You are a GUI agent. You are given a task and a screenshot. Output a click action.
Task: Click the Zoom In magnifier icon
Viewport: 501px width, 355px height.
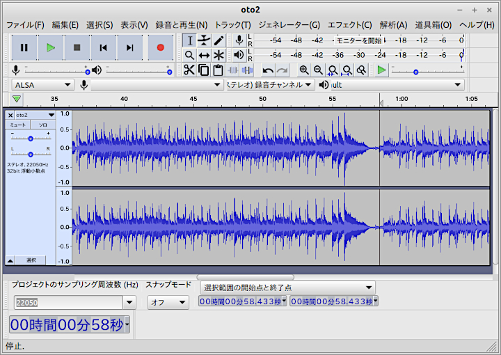point(304,70)
